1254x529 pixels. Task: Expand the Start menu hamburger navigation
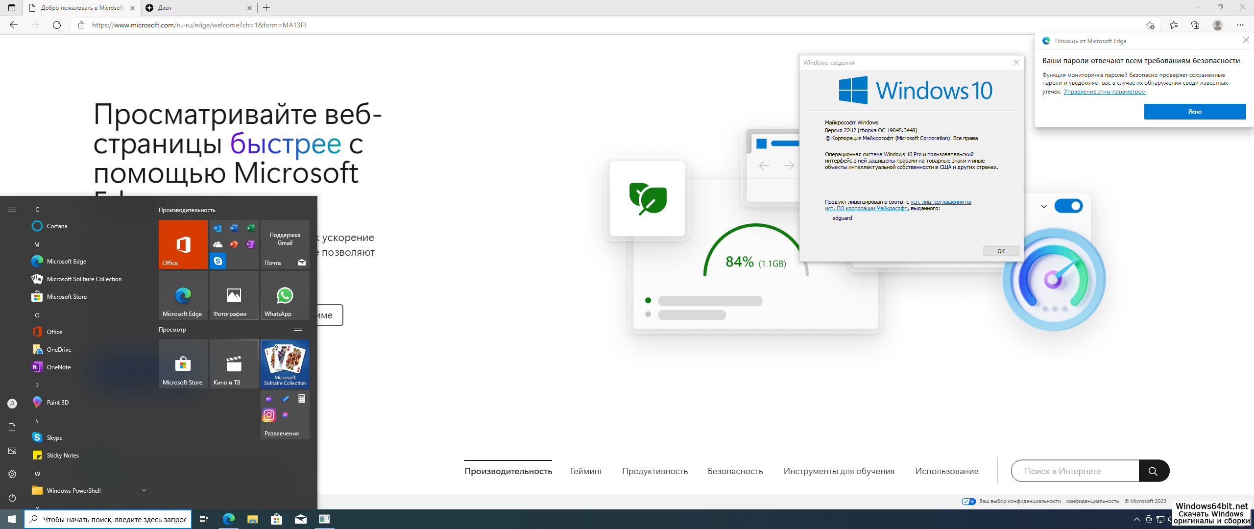12,210
